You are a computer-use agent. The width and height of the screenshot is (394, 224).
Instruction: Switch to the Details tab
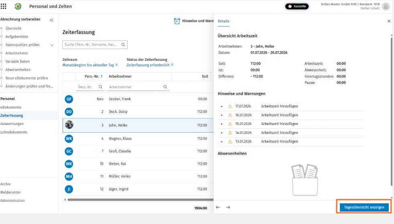(x=223, y=21)
